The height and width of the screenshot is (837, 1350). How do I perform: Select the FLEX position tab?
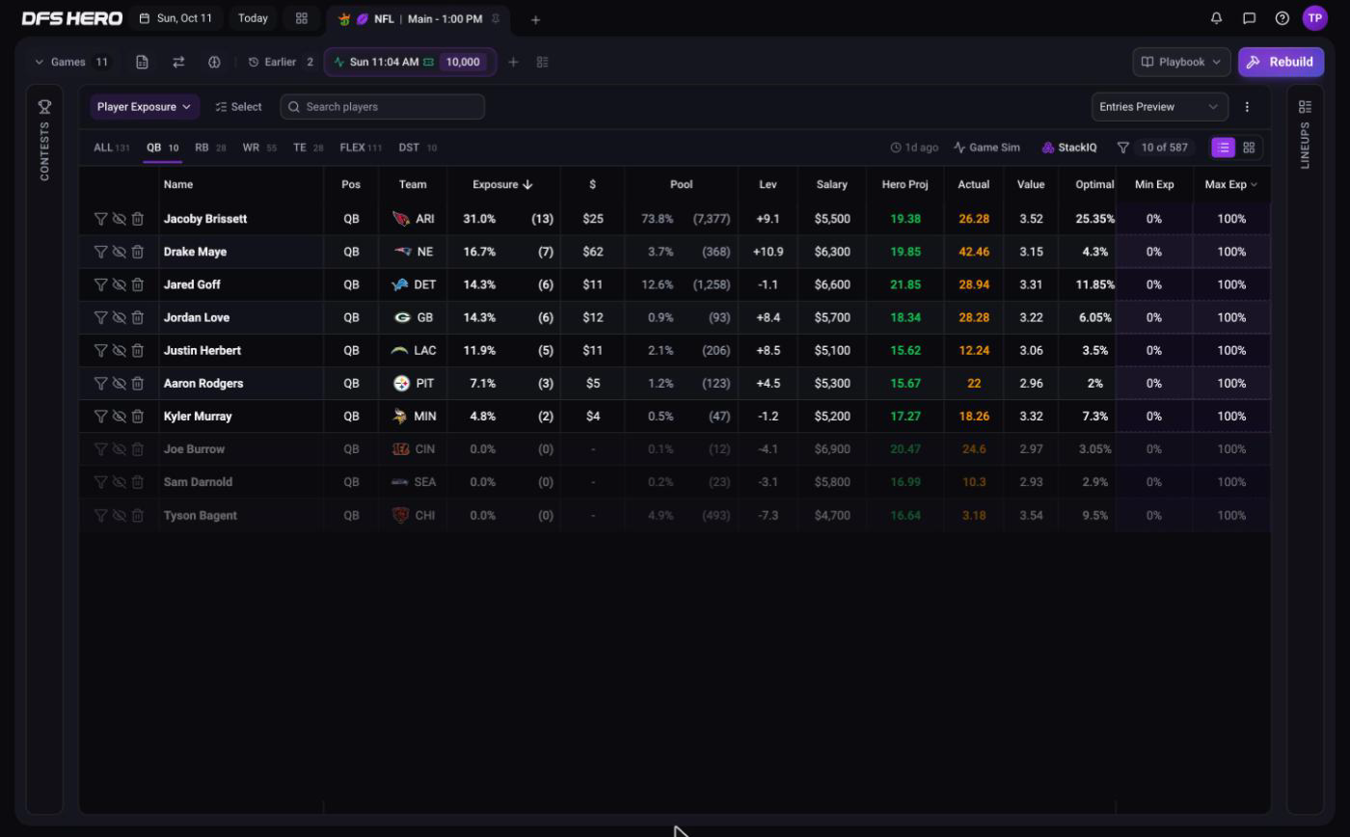[x=361, y=148]
